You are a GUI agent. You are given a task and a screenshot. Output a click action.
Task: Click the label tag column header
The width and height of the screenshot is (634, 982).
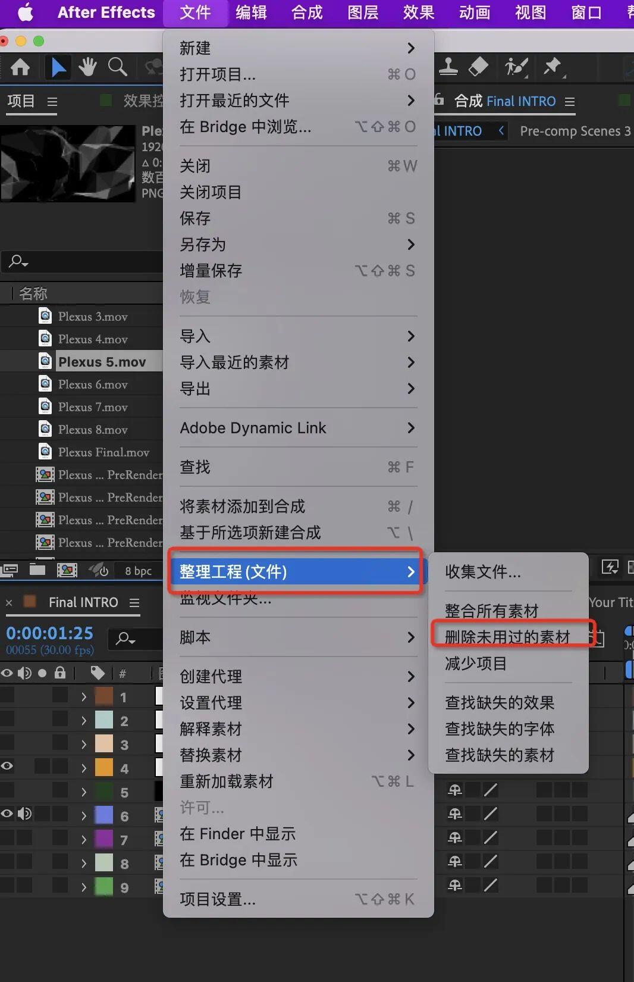tap(98, 673)
